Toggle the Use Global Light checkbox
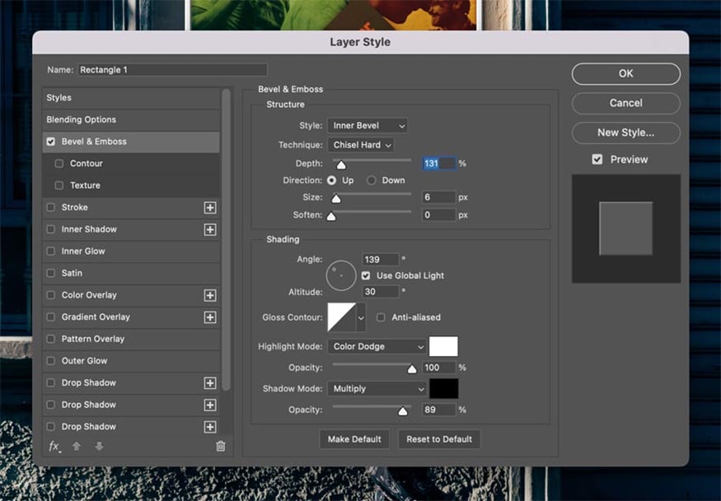This screenshot has width=721, height=501. [366, 275]
